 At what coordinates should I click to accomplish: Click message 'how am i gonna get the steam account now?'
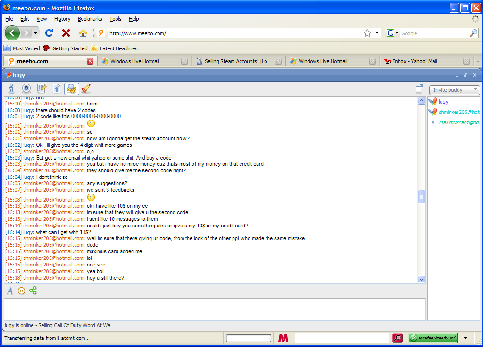[x=138, y=138]
